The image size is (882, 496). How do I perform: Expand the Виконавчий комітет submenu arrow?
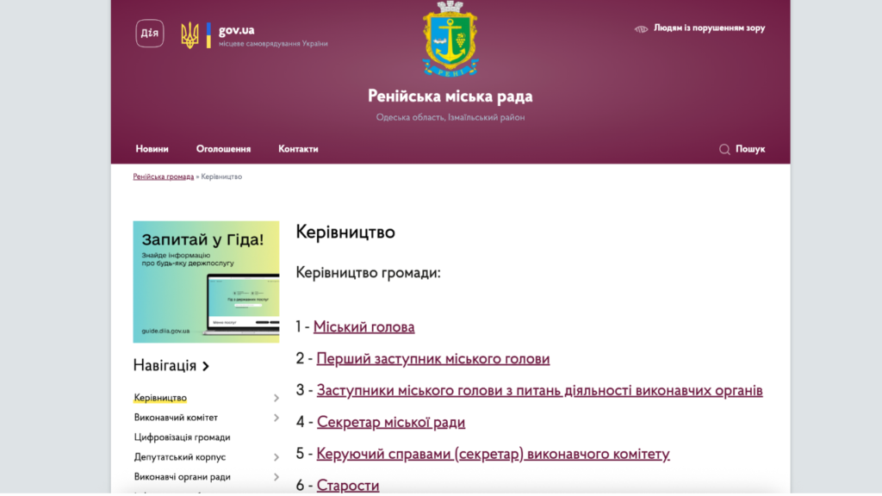click(x=276, y=418)
